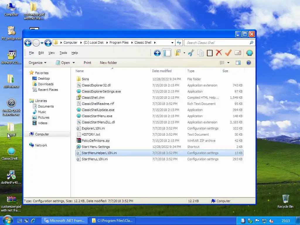Open the view options dropdown arrow
This screenshot has width=300, height=225.
pyautogui.click(x=228, y=63)
